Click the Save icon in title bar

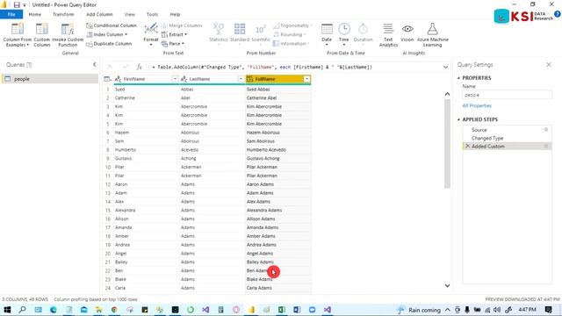pyautogui.click(x=17, y=4)
